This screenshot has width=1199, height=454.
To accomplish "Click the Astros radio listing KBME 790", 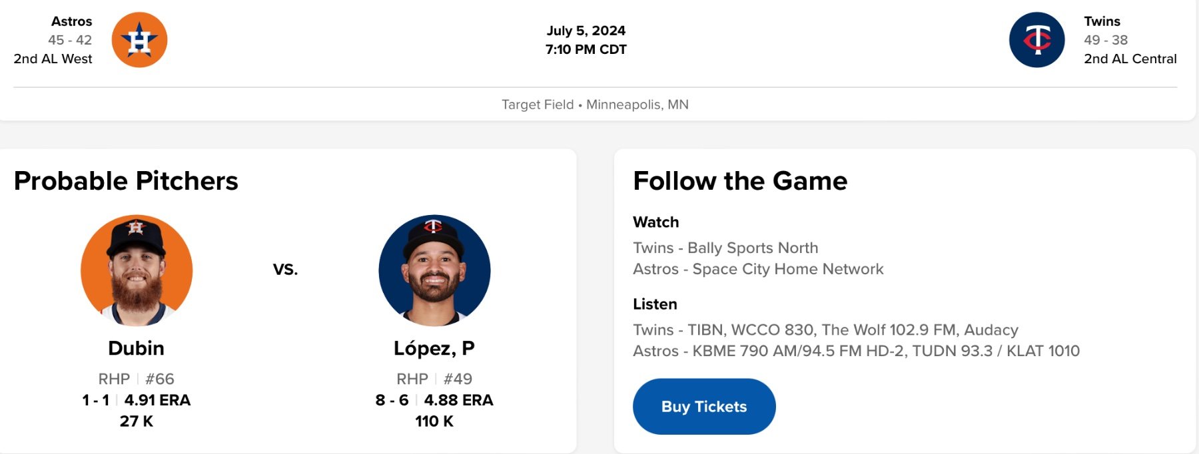I will pyautogui.click(x=856, y=351).
